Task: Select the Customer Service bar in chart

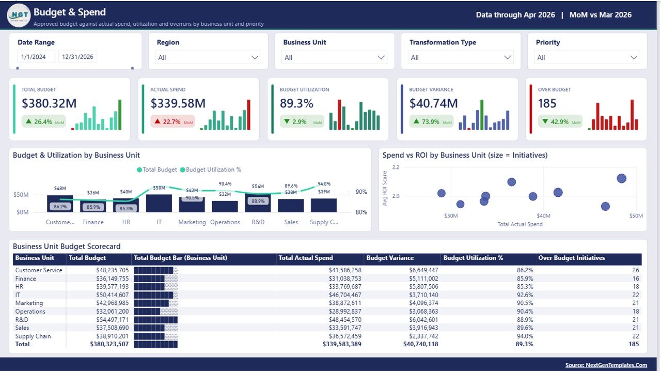Action: [60, 204]
